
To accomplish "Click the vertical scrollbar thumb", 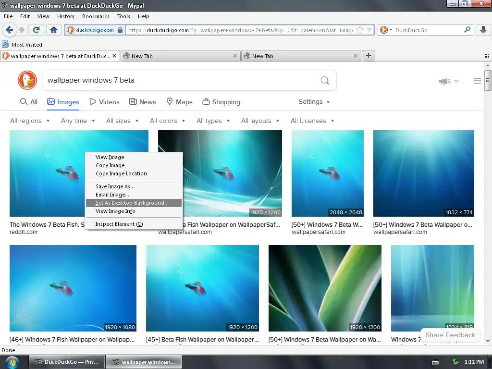I will (488, 80).
